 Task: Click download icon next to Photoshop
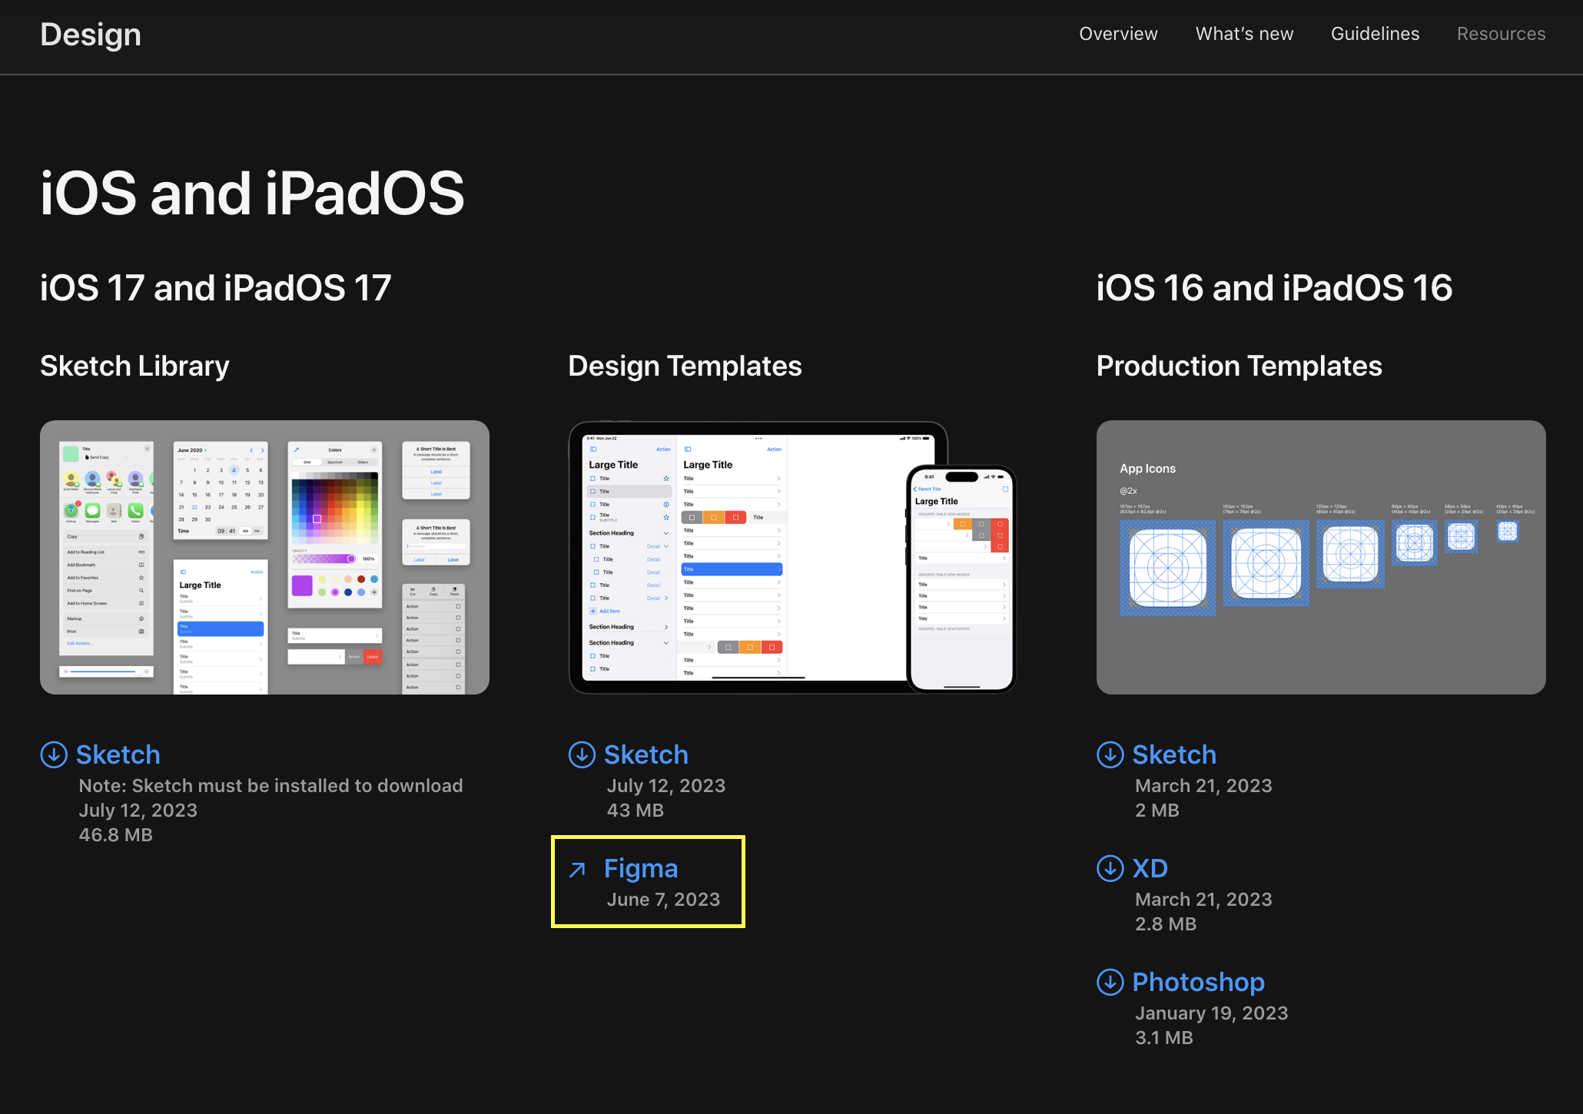click(x=1110, y=982)
